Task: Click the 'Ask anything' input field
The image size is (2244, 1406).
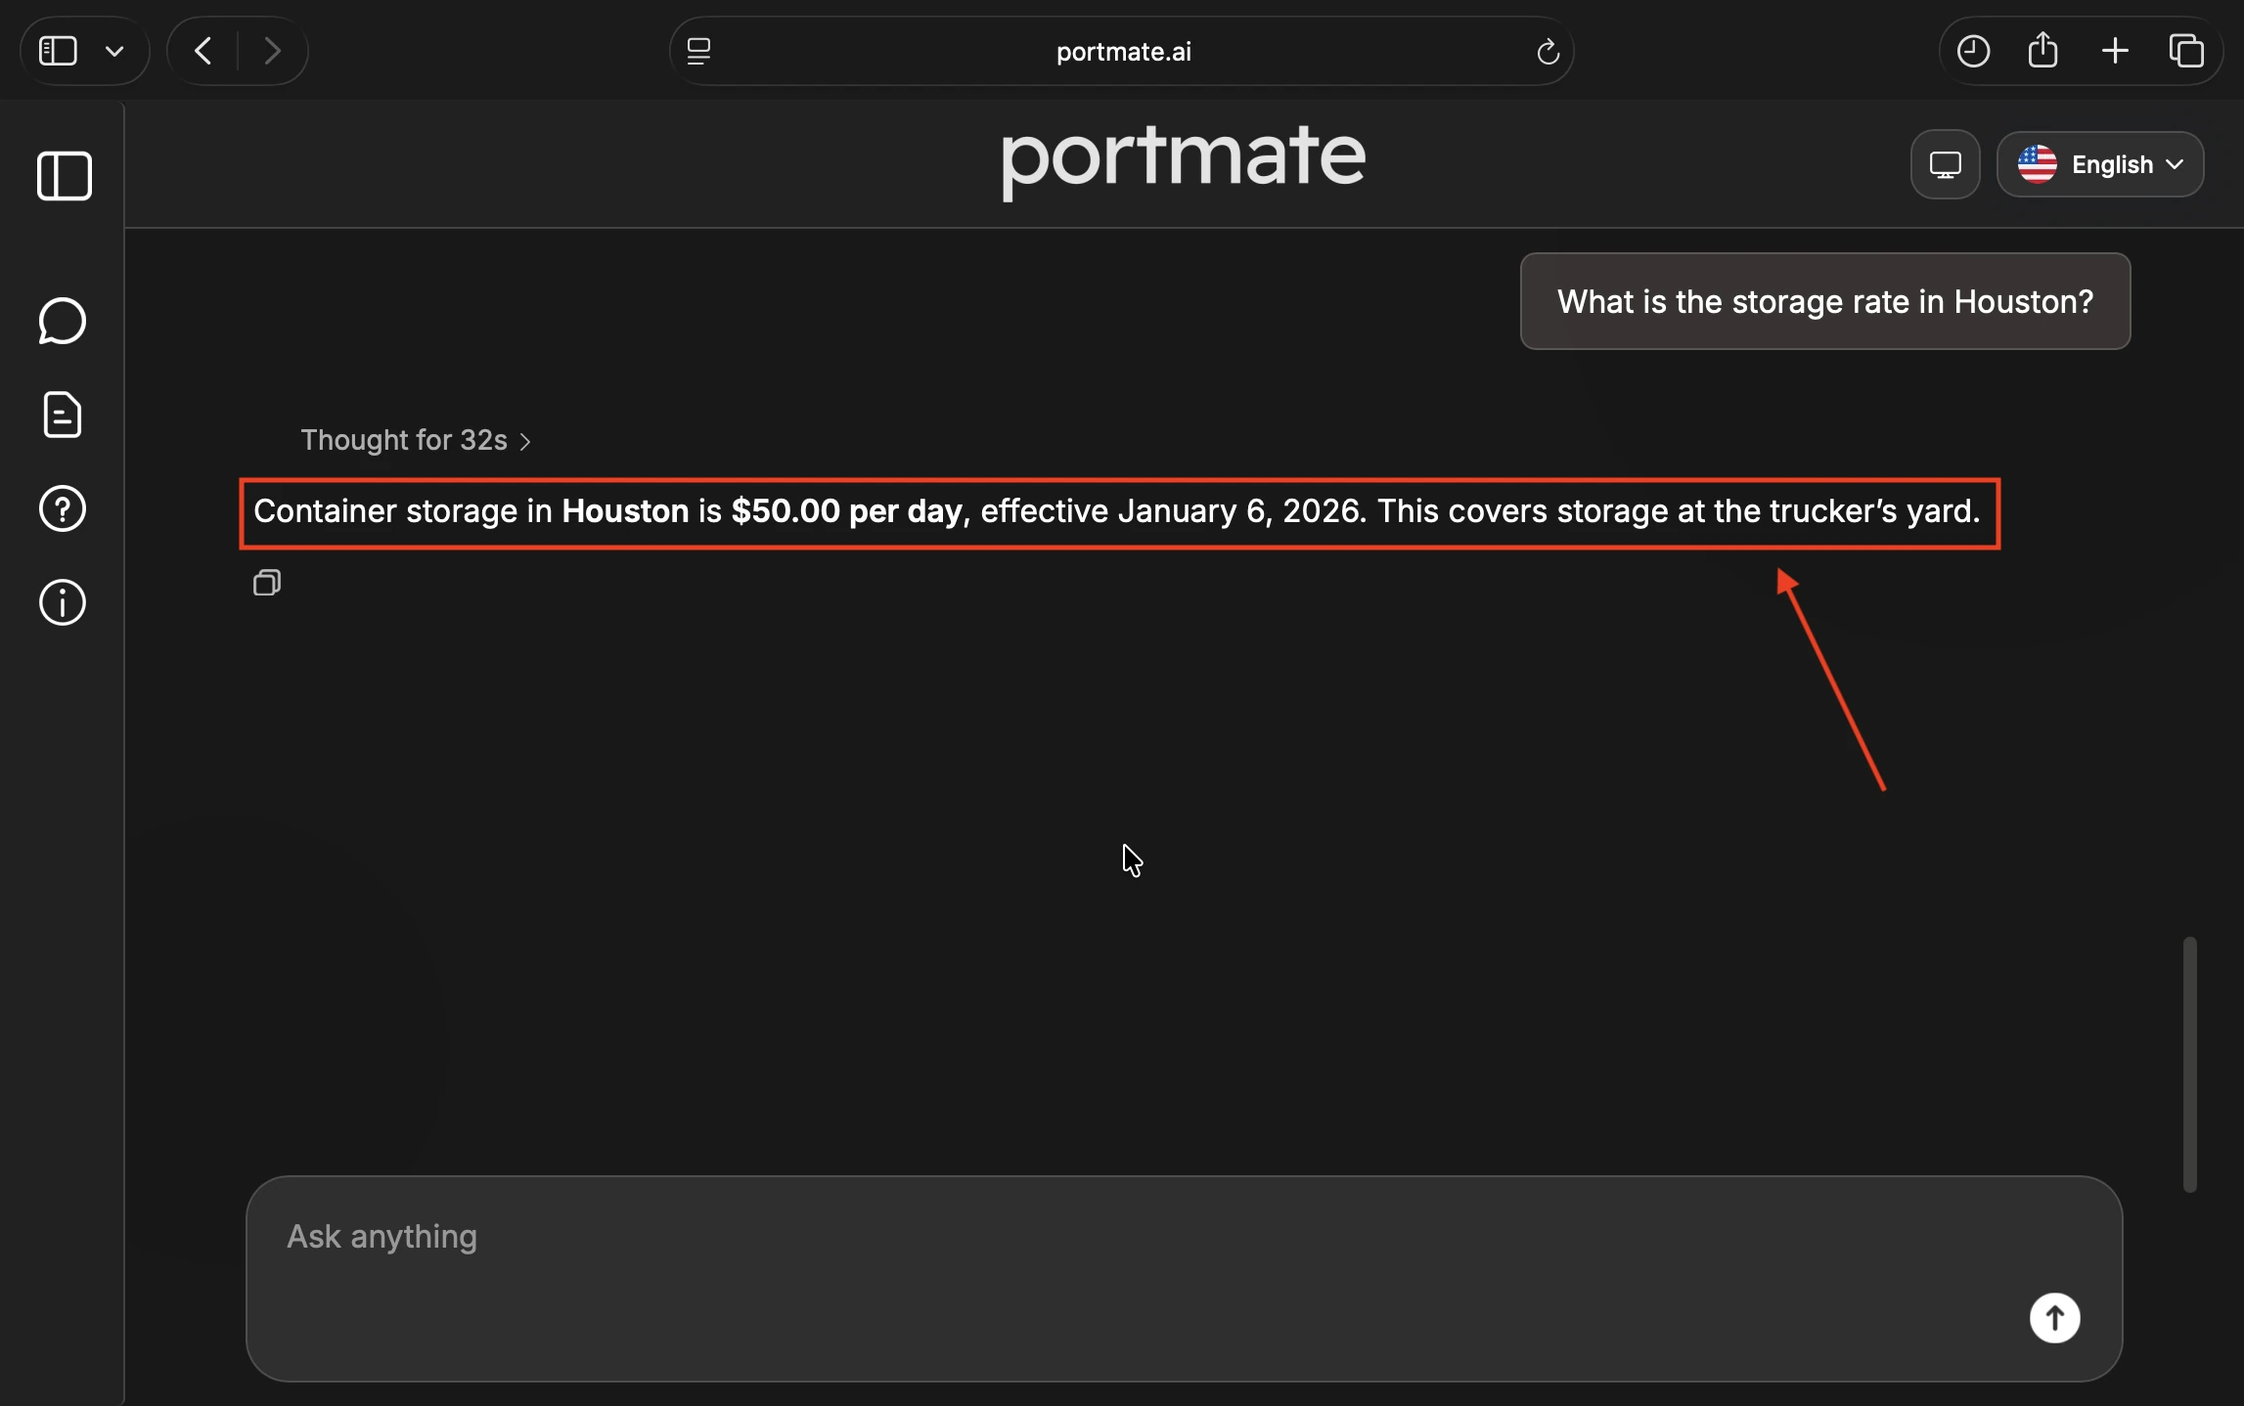Action: point(1184,1278)
